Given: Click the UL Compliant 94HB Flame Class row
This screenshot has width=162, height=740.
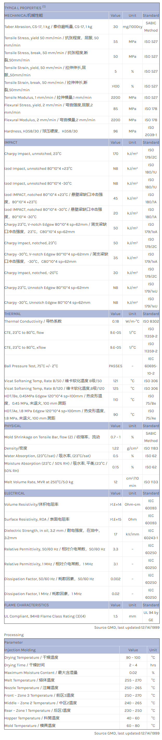Looking at the screenshot, I should tap(45, 616).
